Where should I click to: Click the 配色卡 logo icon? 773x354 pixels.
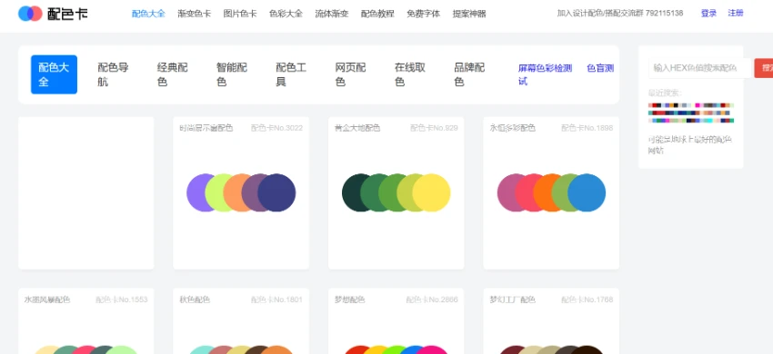[x=30, y=14]
